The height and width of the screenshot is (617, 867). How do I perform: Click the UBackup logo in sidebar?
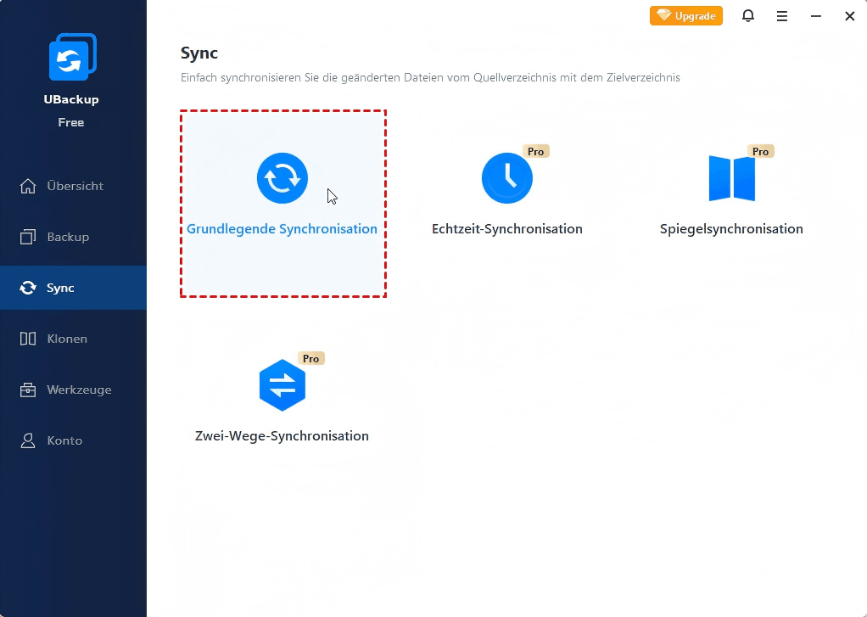pyautogui.click(x=71, y=57)
